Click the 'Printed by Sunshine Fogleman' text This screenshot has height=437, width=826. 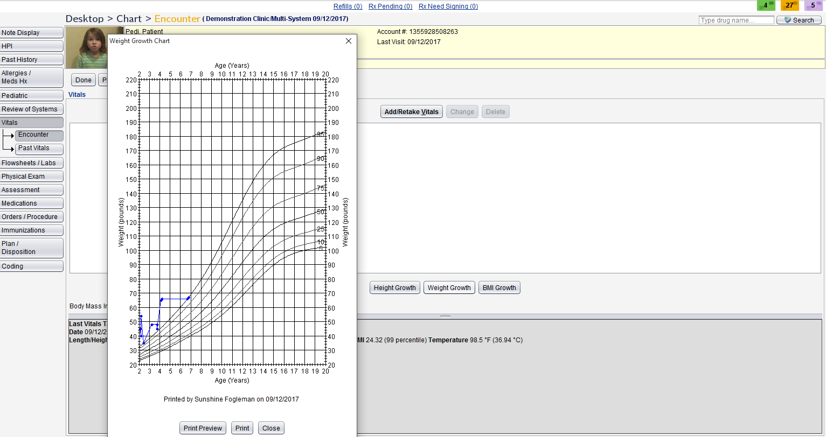pyautogui.click(x=231, y=399)
